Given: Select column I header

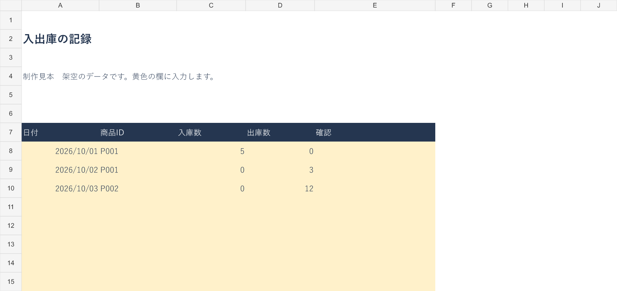Looking at the screenshot, I should click(562, 5).
